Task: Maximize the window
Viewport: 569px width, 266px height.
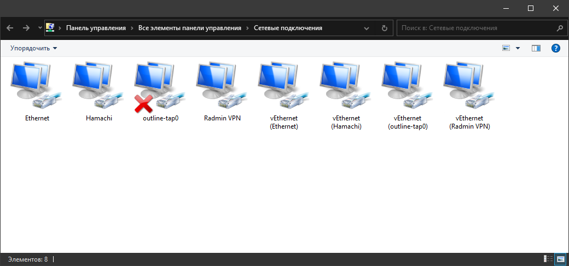Action: click(531, 8)
